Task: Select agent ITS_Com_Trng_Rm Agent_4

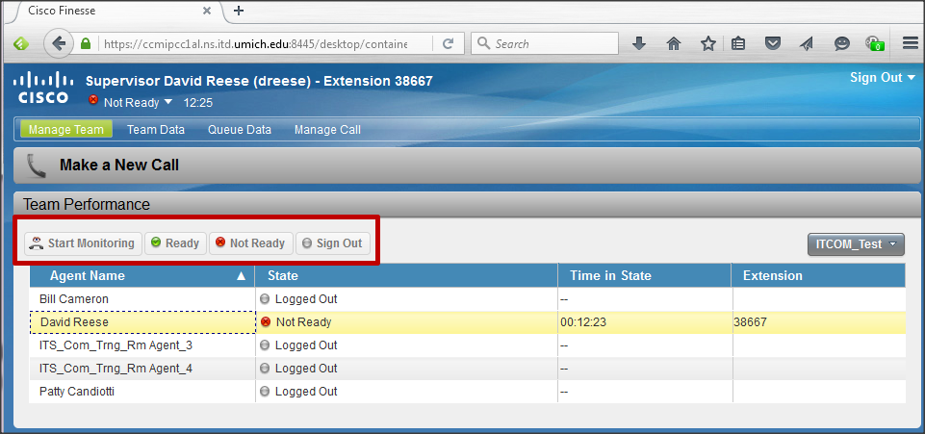Action: 467,369
